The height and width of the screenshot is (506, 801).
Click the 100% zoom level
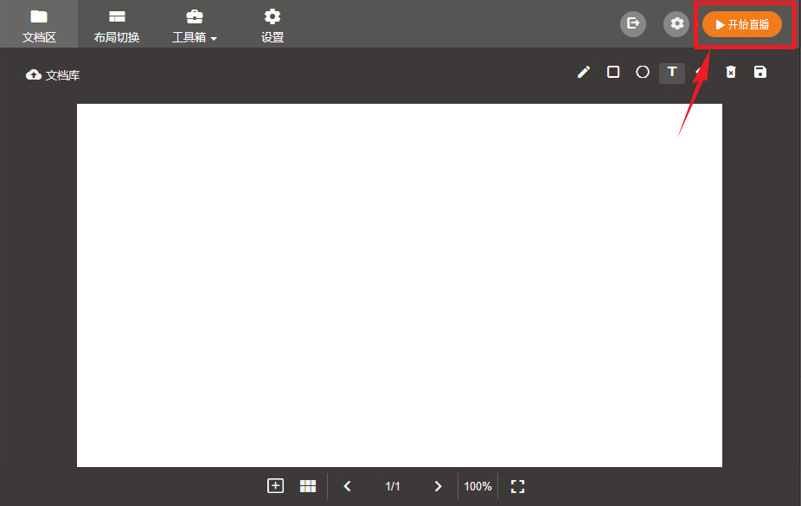tap(477, 486)
